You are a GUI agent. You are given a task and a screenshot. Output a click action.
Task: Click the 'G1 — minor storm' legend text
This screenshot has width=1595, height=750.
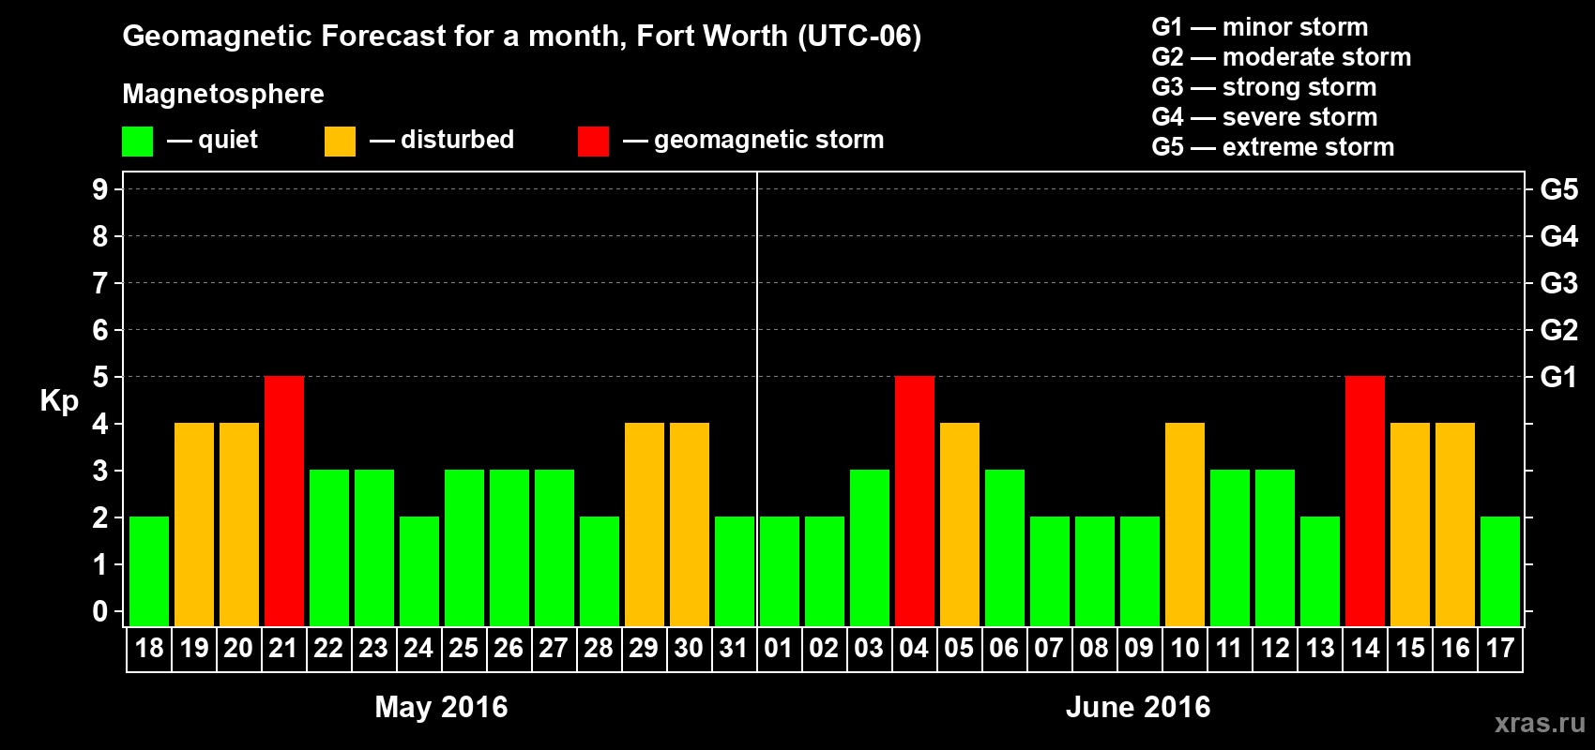(x=1260, y=27)
